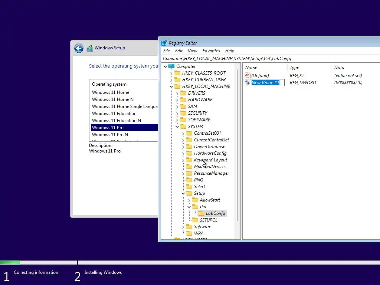Image resolution: width=380 pixels, height=285 pixels.
Task: Click the HARDWARE folder icon
Action: tap(183, 99)
